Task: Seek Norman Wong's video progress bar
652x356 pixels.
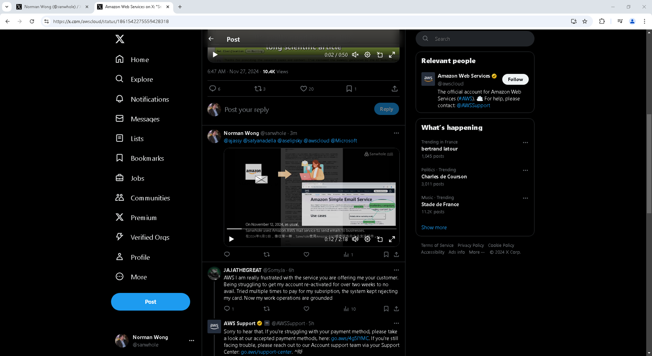Action: click(x=311, y=229)
